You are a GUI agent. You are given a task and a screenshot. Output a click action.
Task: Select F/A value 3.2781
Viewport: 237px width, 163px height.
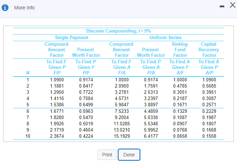122,92
